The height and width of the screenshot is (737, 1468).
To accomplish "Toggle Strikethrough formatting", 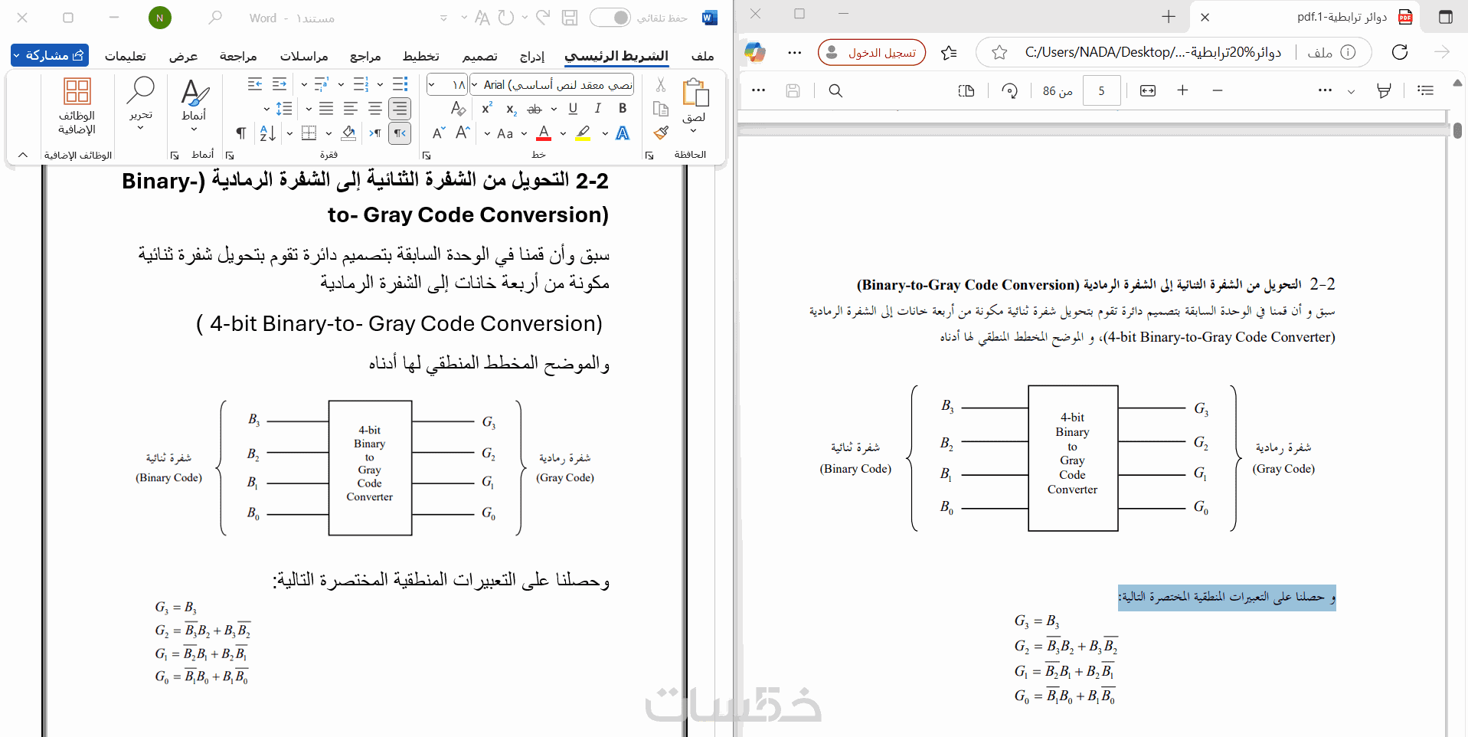I will [535, 110].
